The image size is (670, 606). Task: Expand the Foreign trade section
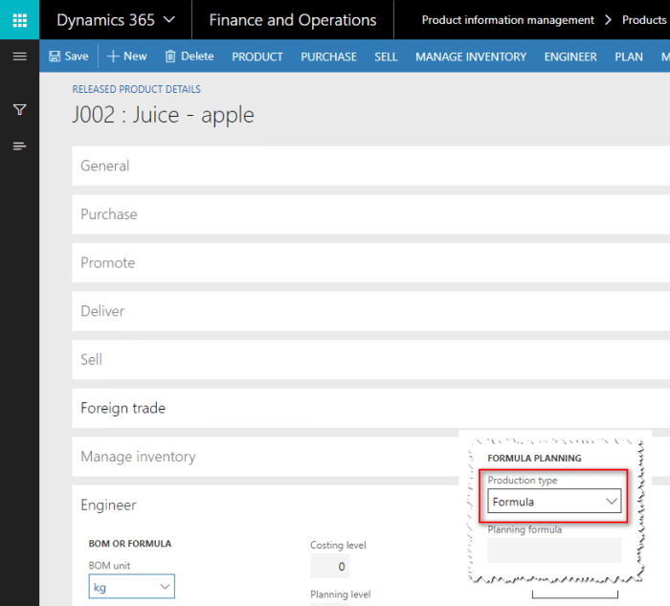click(123, 408)
